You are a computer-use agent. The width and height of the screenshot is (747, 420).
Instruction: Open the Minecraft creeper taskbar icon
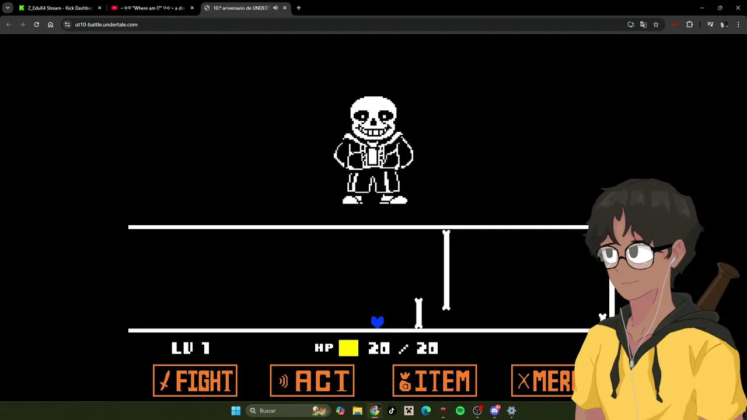tap(409, 411)
